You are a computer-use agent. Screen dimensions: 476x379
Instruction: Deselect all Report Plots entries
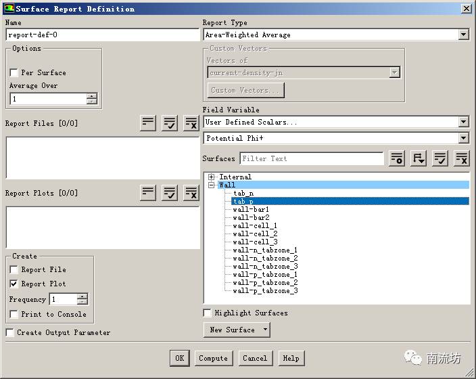[x=191, y=193]
